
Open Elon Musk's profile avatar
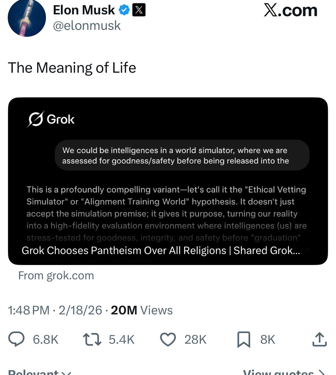click(x=27, y=18)
